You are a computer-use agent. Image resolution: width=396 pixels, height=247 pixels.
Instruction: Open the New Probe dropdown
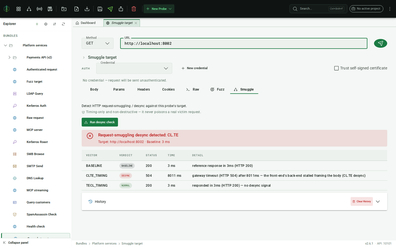point(159,9)
